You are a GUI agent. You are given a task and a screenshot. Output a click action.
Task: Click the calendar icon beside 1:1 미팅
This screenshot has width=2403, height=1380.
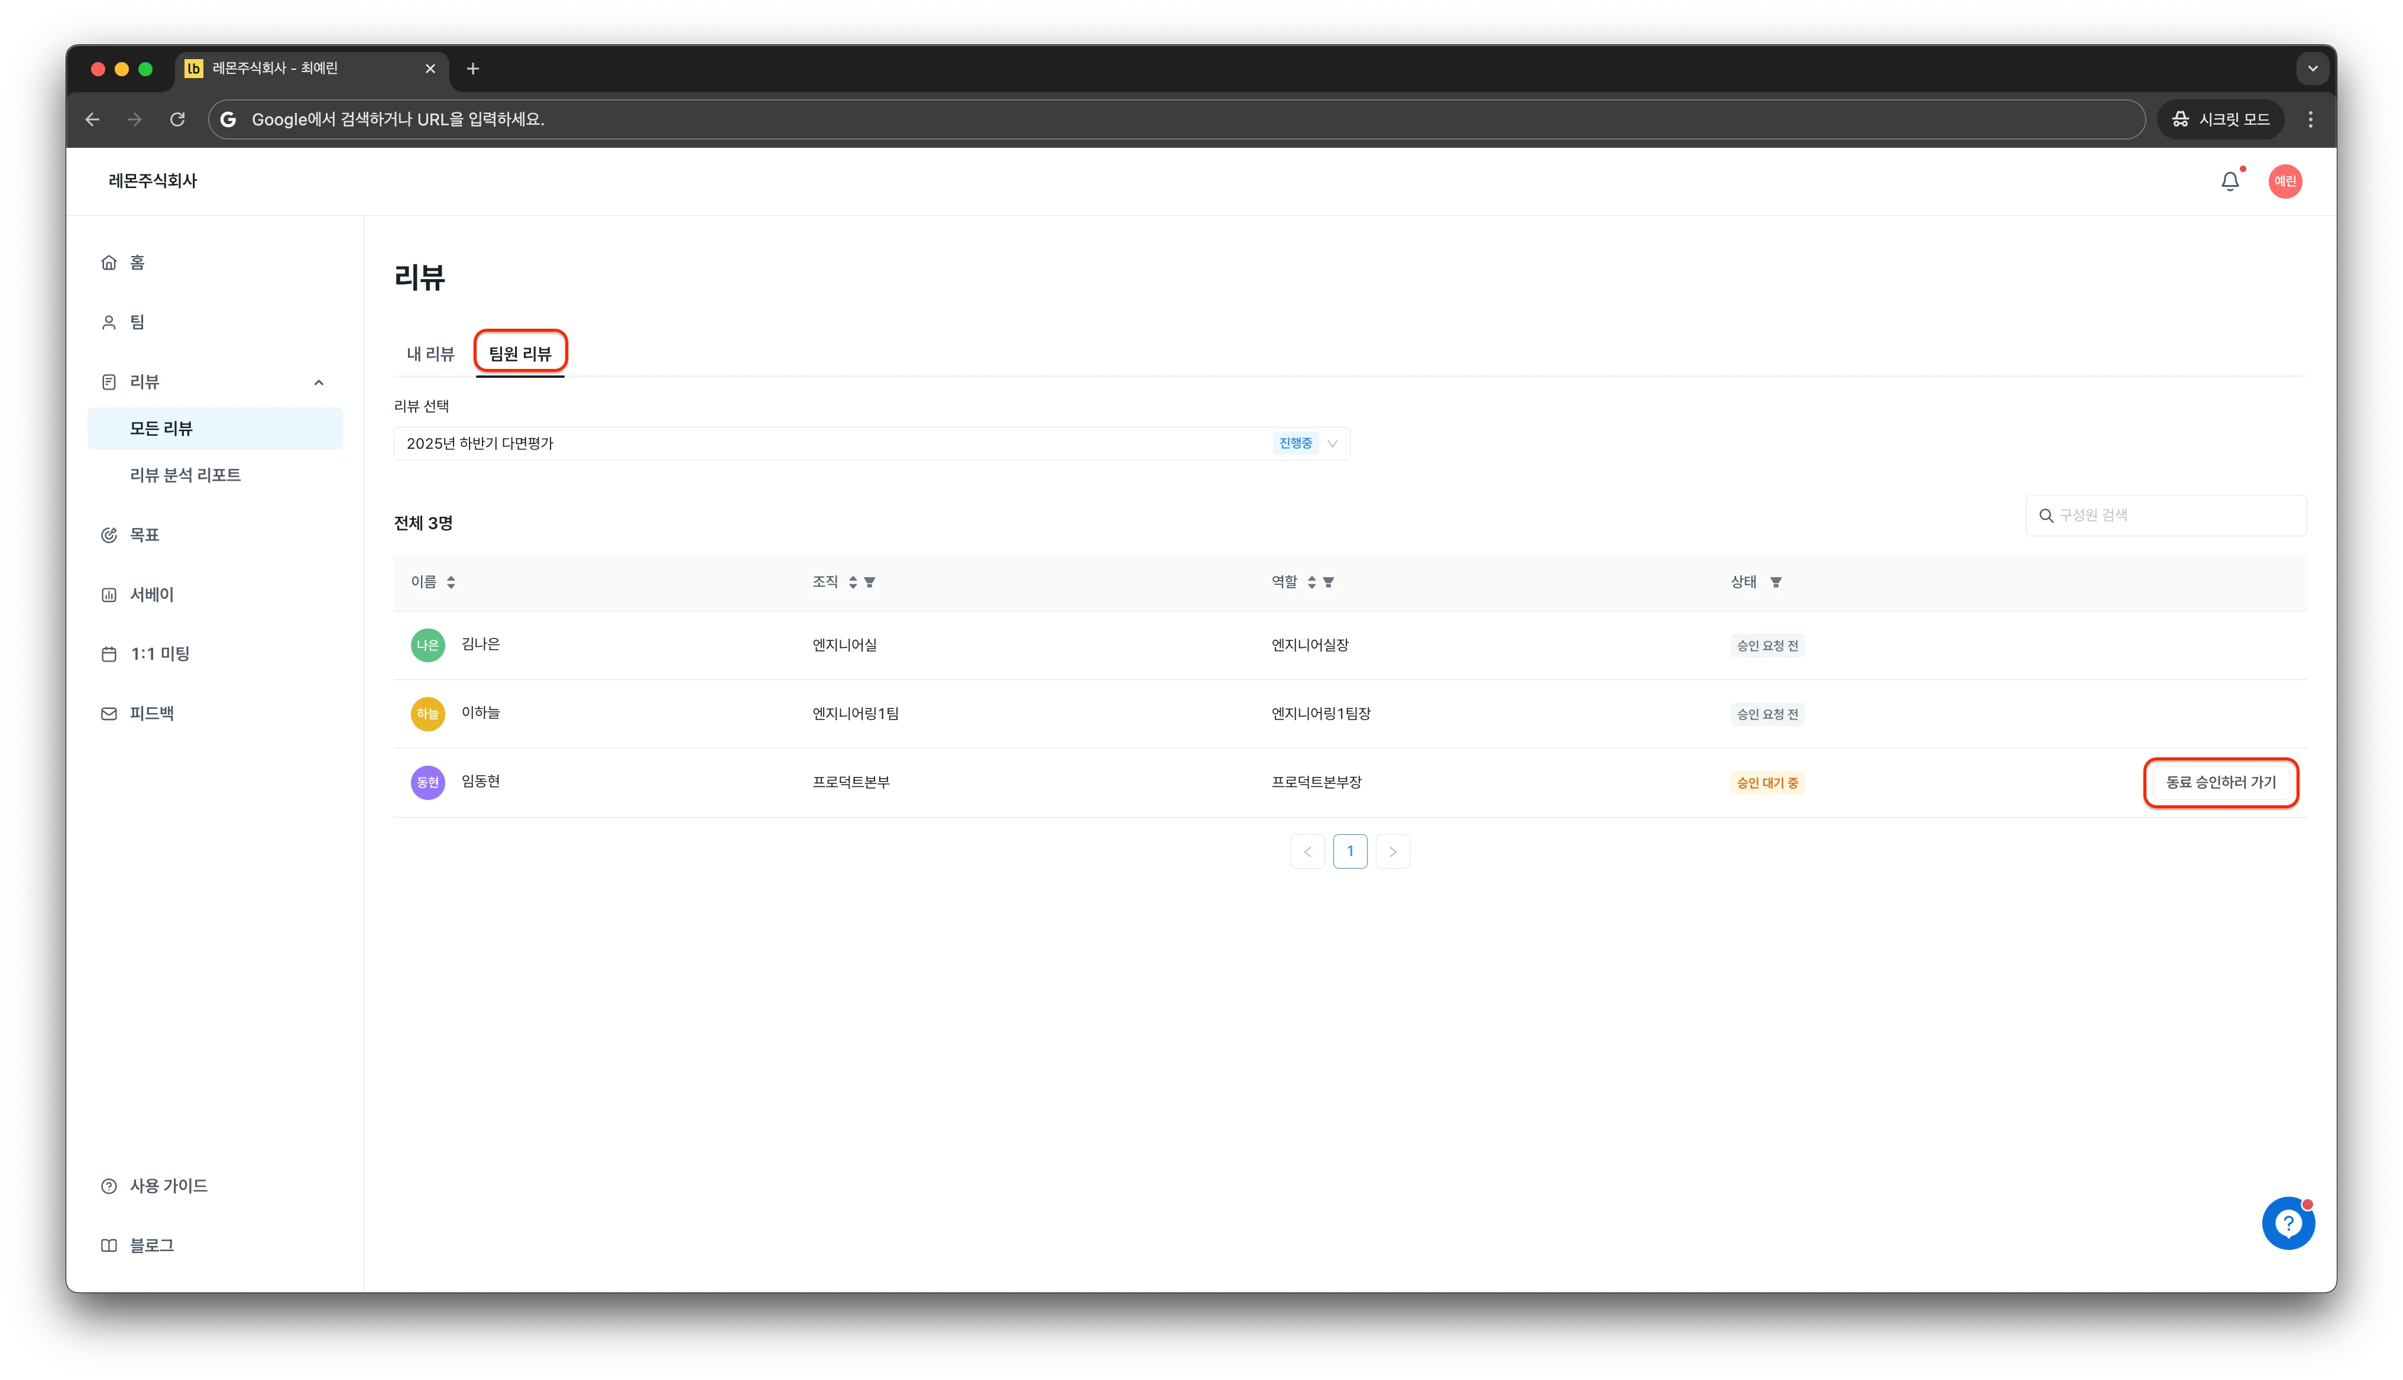tap(109, 654)
